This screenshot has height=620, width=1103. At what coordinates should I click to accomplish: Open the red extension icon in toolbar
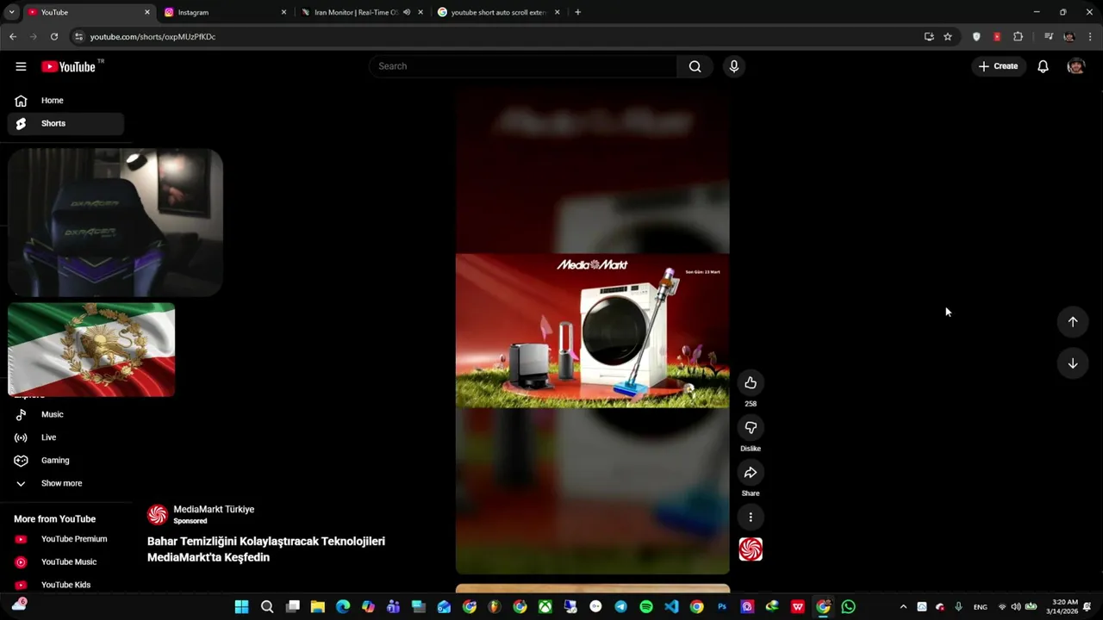[997, 37]
